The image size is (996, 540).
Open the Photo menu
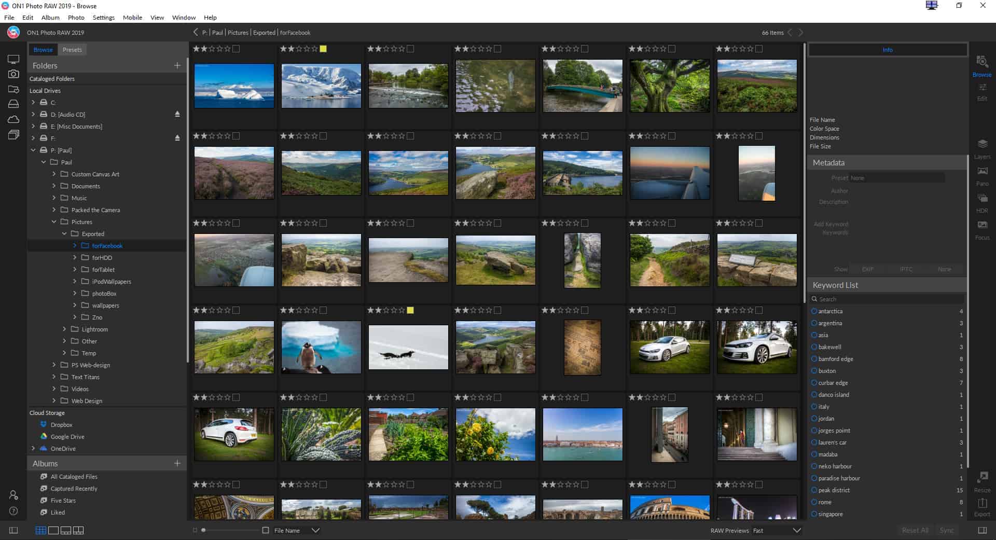coord(76,17)
